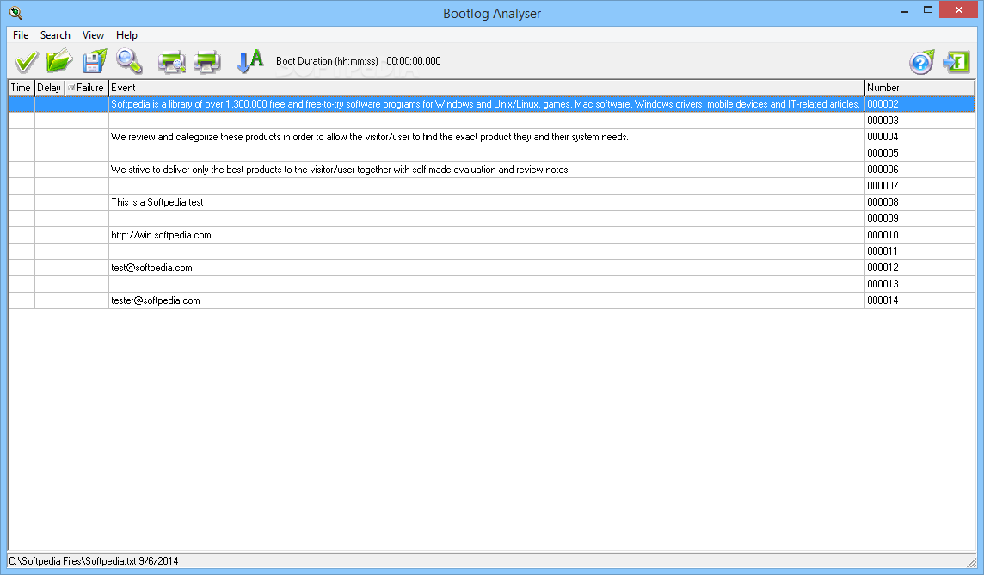Select row 'We review and categorize these products'
This screenshot has height=575, width=984.
pos(491,137)
